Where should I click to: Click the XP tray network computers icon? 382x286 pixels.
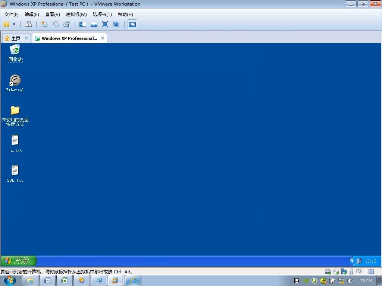[359, 261]
